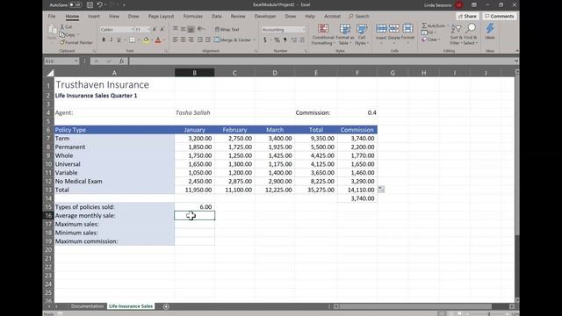Screen dimensions: 562x316
Task: Toggle Center horizontal alignment
Action: [x=184, y=39]
